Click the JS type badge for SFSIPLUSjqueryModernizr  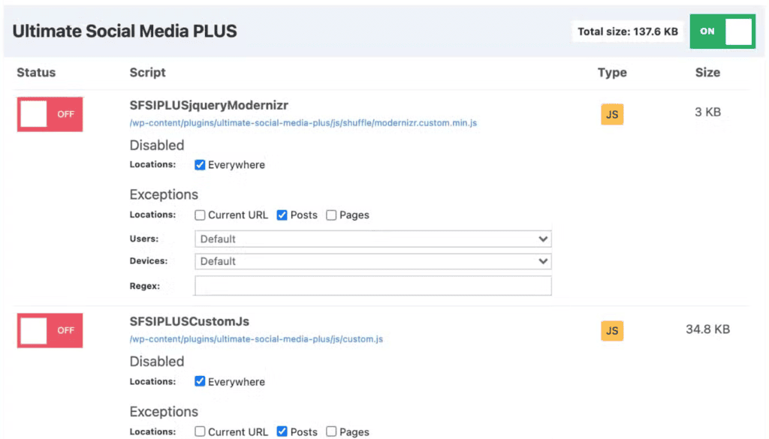click(x=612, y=114)
